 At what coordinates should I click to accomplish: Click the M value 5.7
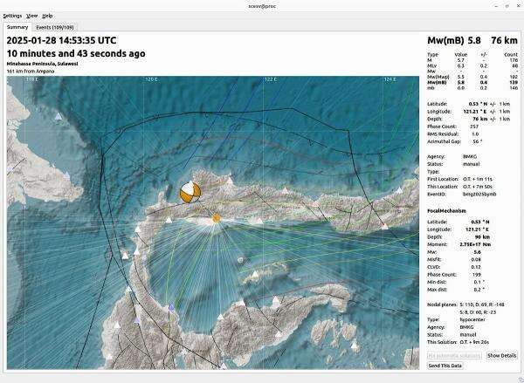(461, 60)
